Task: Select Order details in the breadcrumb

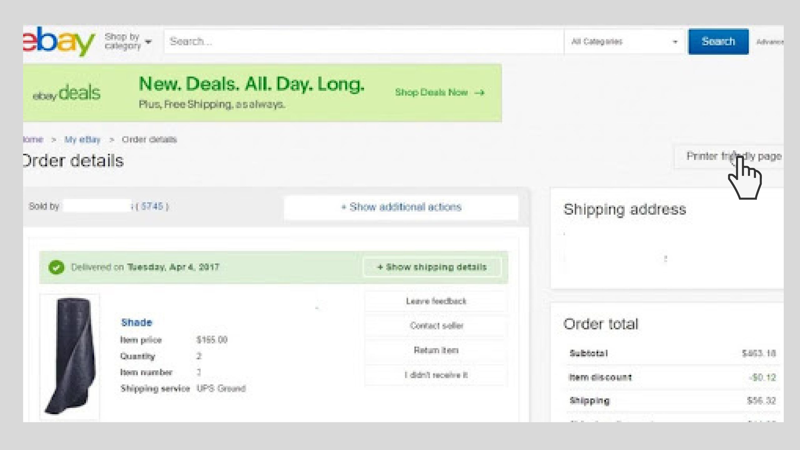Action: 149,140
